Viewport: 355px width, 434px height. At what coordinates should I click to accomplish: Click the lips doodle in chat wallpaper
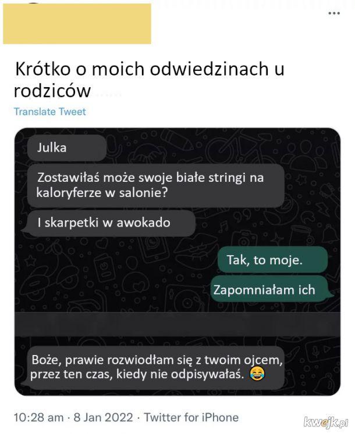(196, 250)
